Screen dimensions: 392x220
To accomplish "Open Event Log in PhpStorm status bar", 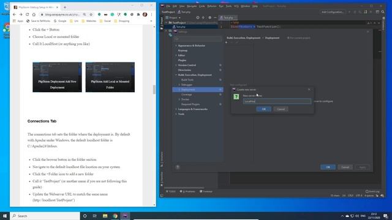I will point(372,191).
